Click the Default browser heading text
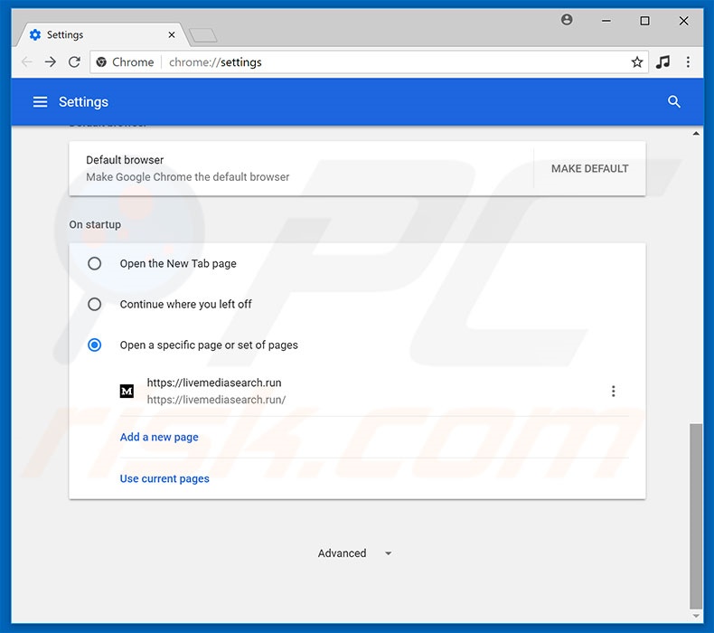714x633 pixels. pyautogui.click(x=125, y=160)
